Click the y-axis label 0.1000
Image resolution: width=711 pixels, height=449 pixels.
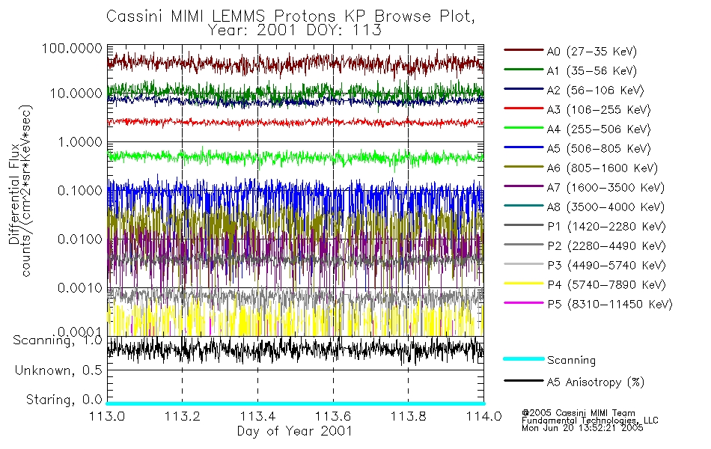coord(80,191)
